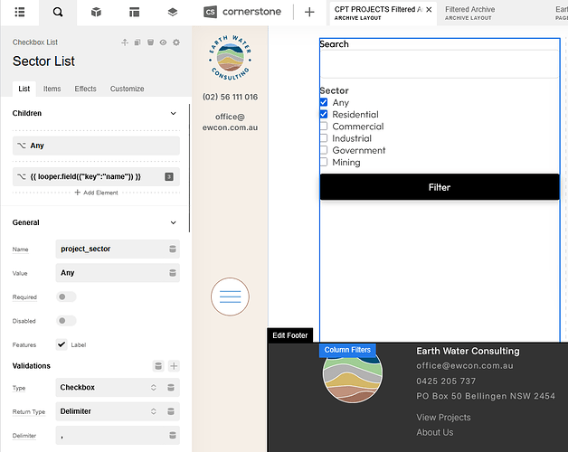Open the Return Type Delimiter dropdown
Viewport: 568px width, 452px height.
pyautogui.click(x=107, y=411)
